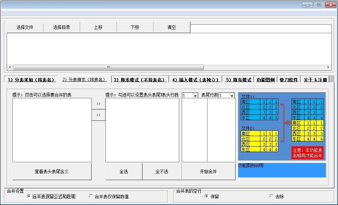Choose 保留 for blank rows
This screenshot has width=338, height=205.
206,196
